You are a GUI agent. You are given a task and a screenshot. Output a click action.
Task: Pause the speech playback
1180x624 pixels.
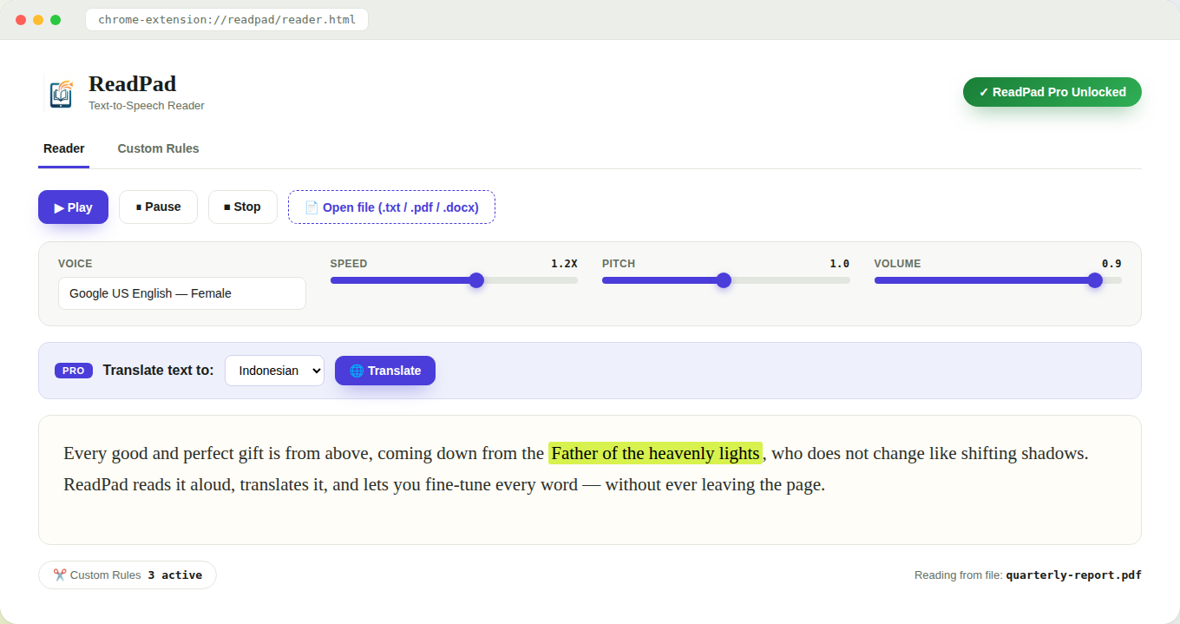[x=158, y=207]
